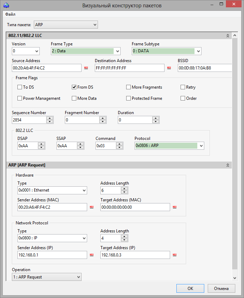Collapse the ARP [ARP Request] section
The width and height of the screenshot is (244, 298).
[x=228, y=165]
